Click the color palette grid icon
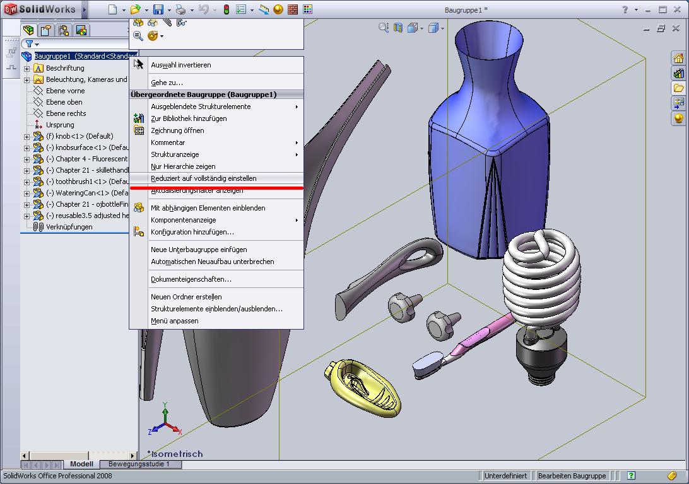The height and width of the screenshot is (484, 689). tap(307, 9)
